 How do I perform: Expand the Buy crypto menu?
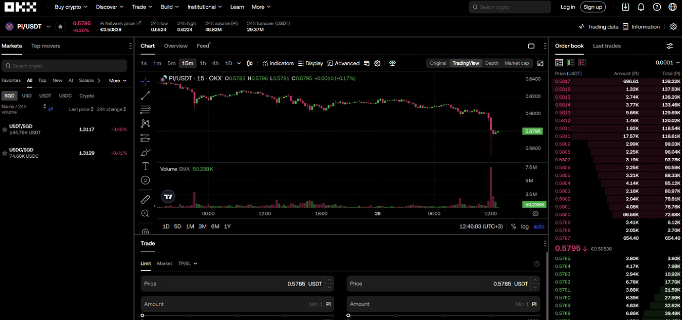coord(71,7)
